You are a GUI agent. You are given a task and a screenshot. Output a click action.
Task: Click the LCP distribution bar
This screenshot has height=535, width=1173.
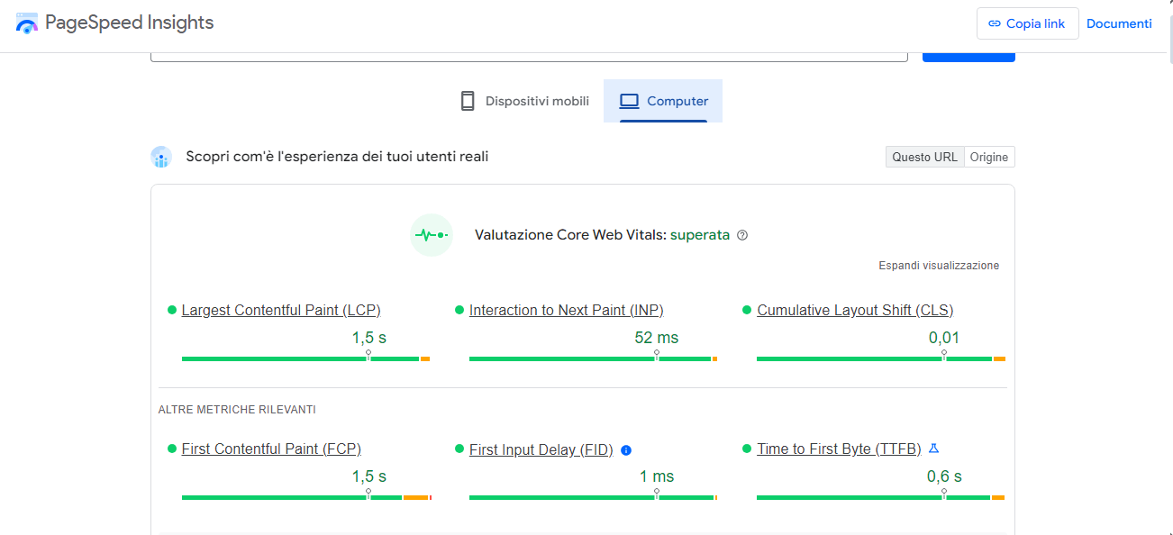tap(305, 358)
